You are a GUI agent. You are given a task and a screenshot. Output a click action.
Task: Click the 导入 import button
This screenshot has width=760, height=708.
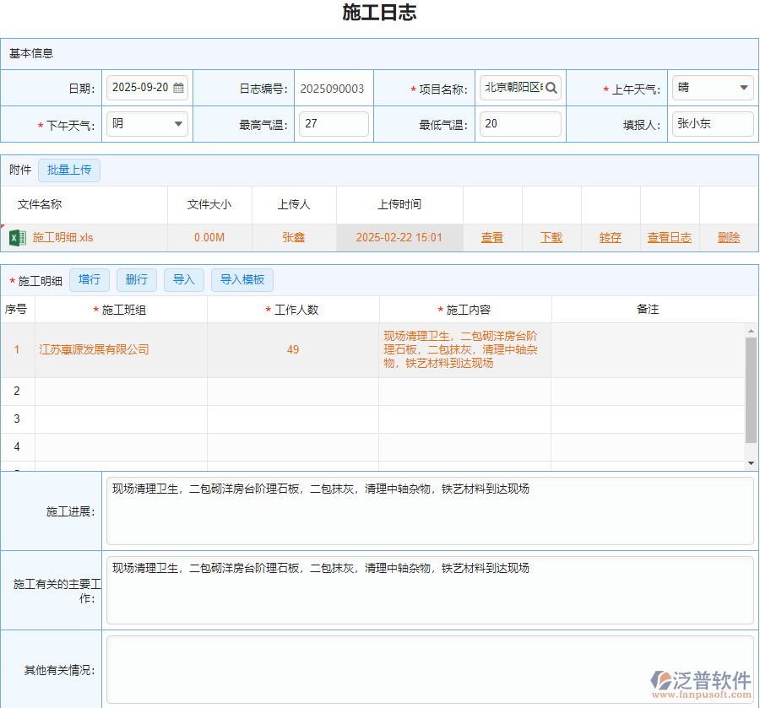click(x=183, y=279)
